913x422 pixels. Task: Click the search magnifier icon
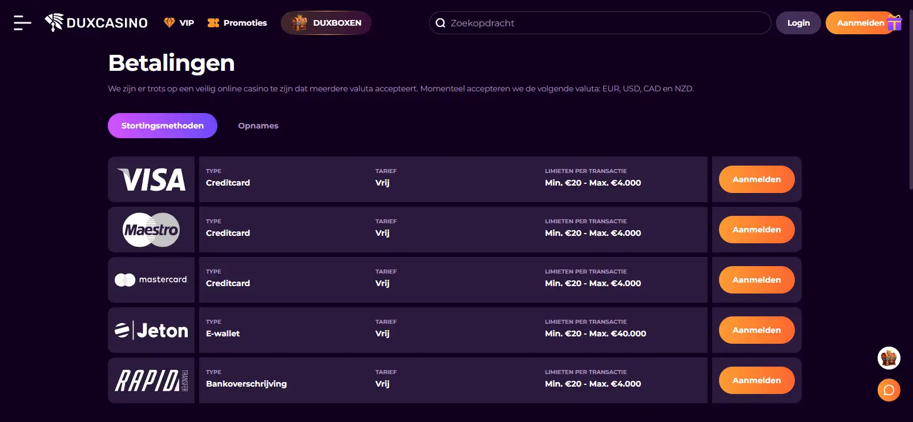[441, 23]
